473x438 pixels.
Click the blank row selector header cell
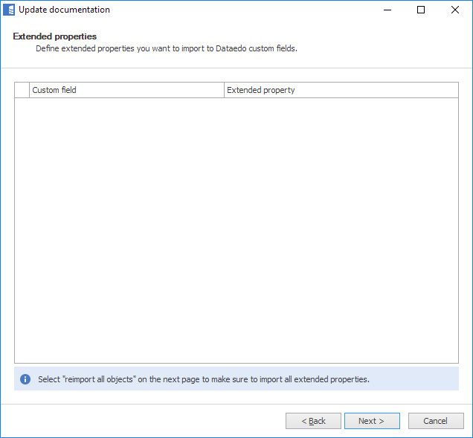pos(22,90)
